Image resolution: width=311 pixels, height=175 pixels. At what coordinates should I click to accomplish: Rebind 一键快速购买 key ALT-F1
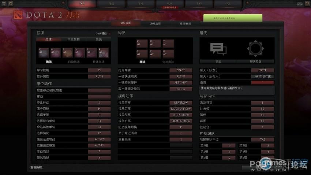click(x=181, y=77)
